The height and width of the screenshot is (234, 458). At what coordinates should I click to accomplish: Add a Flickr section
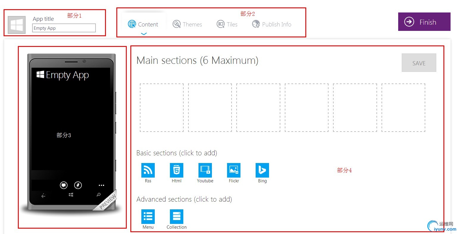[x=234, y=170]
